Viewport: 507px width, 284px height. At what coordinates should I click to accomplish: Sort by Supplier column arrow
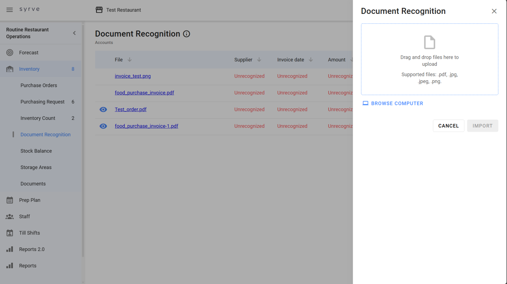259,60
